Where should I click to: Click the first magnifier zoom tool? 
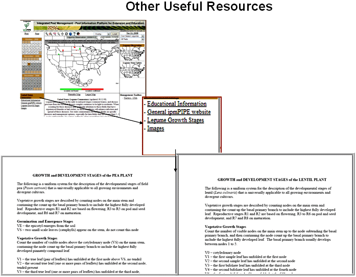48,34
